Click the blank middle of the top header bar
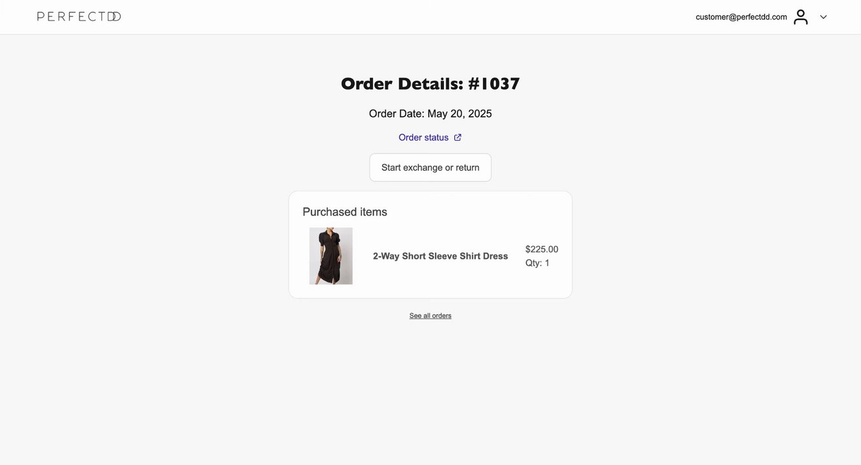 [407, 17]
